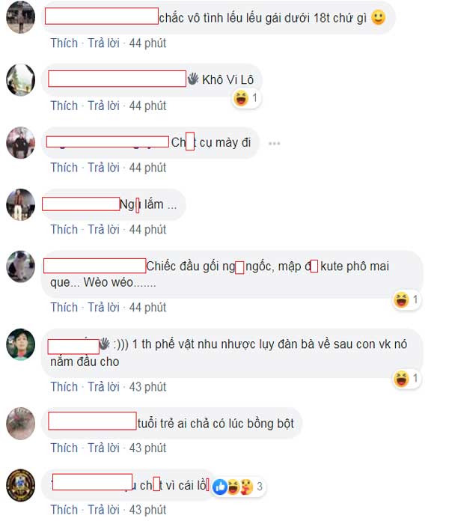This screenshot has height=524, width=449.
Task: Click the laughing reaction on 'nắm đầu cho' comment
Action: pyautogui.click(x=401, y=379)
